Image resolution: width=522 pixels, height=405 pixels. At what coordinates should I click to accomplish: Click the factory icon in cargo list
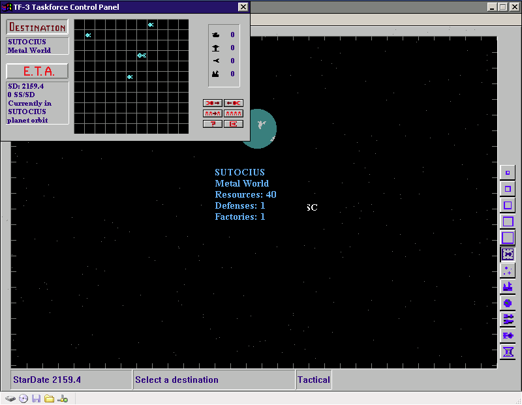coord(216,74)
